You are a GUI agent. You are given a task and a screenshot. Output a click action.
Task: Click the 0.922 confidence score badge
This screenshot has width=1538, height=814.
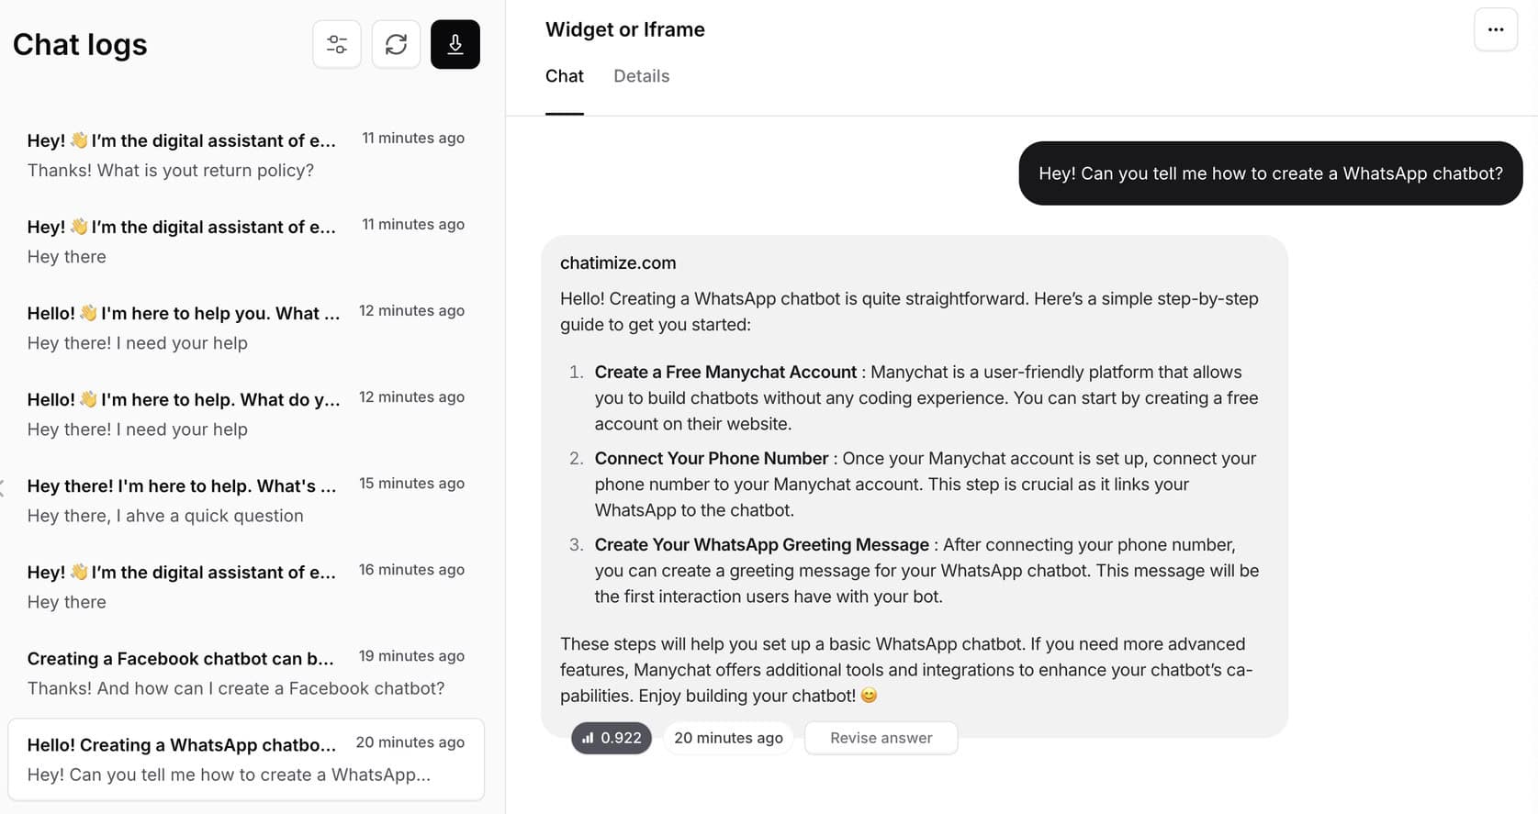[x=612, y=738]
